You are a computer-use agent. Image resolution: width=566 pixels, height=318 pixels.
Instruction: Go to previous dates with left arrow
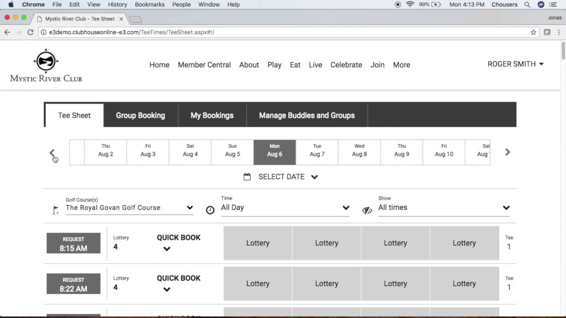(x=52, y=152)
